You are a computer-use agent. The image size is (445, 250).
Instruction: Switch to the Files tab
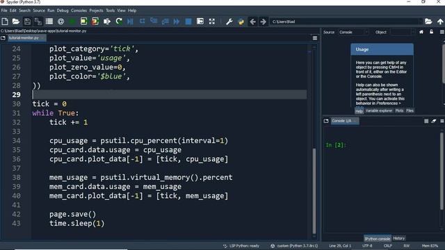click(x=410, y=111)
